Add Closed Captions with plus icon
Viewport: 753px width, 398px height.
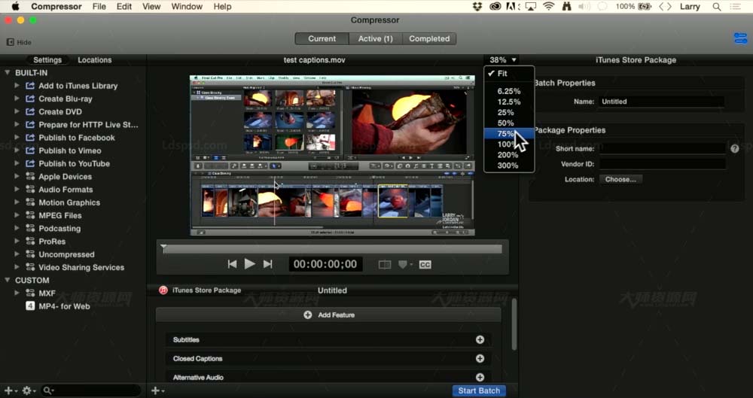480,358
